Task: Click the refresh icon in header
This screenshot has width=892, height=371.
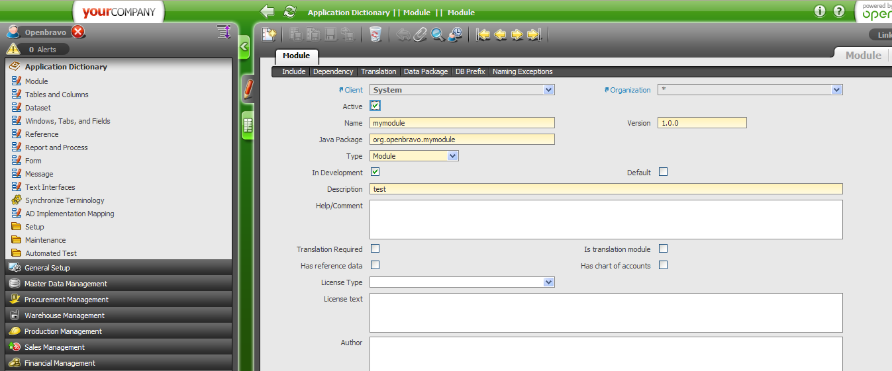Action: coord(289,11)
